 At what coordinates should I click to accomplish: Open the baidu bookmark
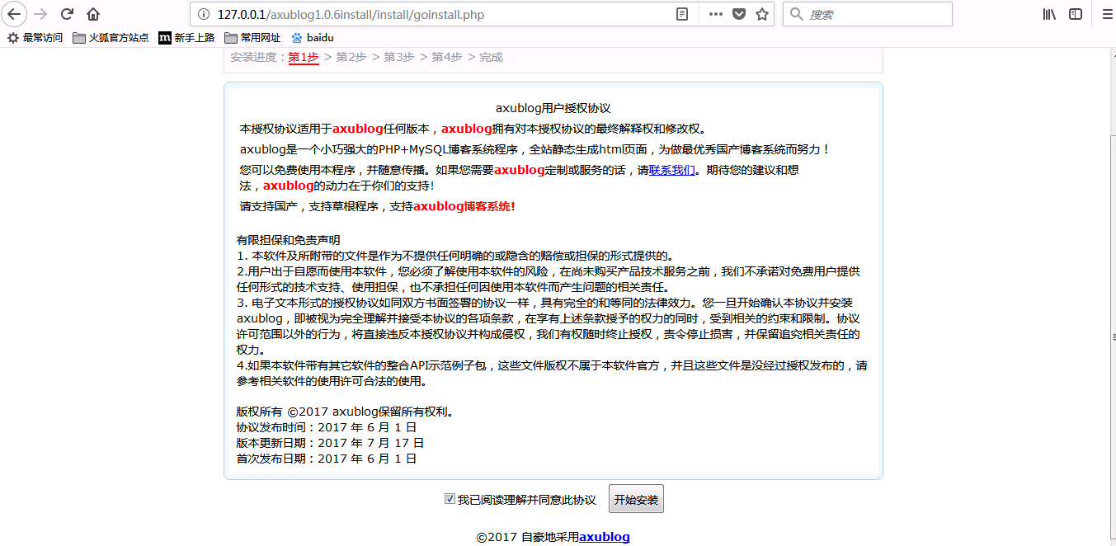point(313,38)
